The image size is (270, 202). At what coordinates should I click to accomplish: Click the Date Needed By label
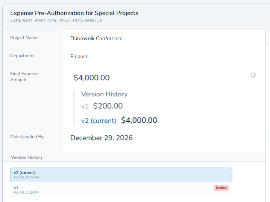pos(27,137)
